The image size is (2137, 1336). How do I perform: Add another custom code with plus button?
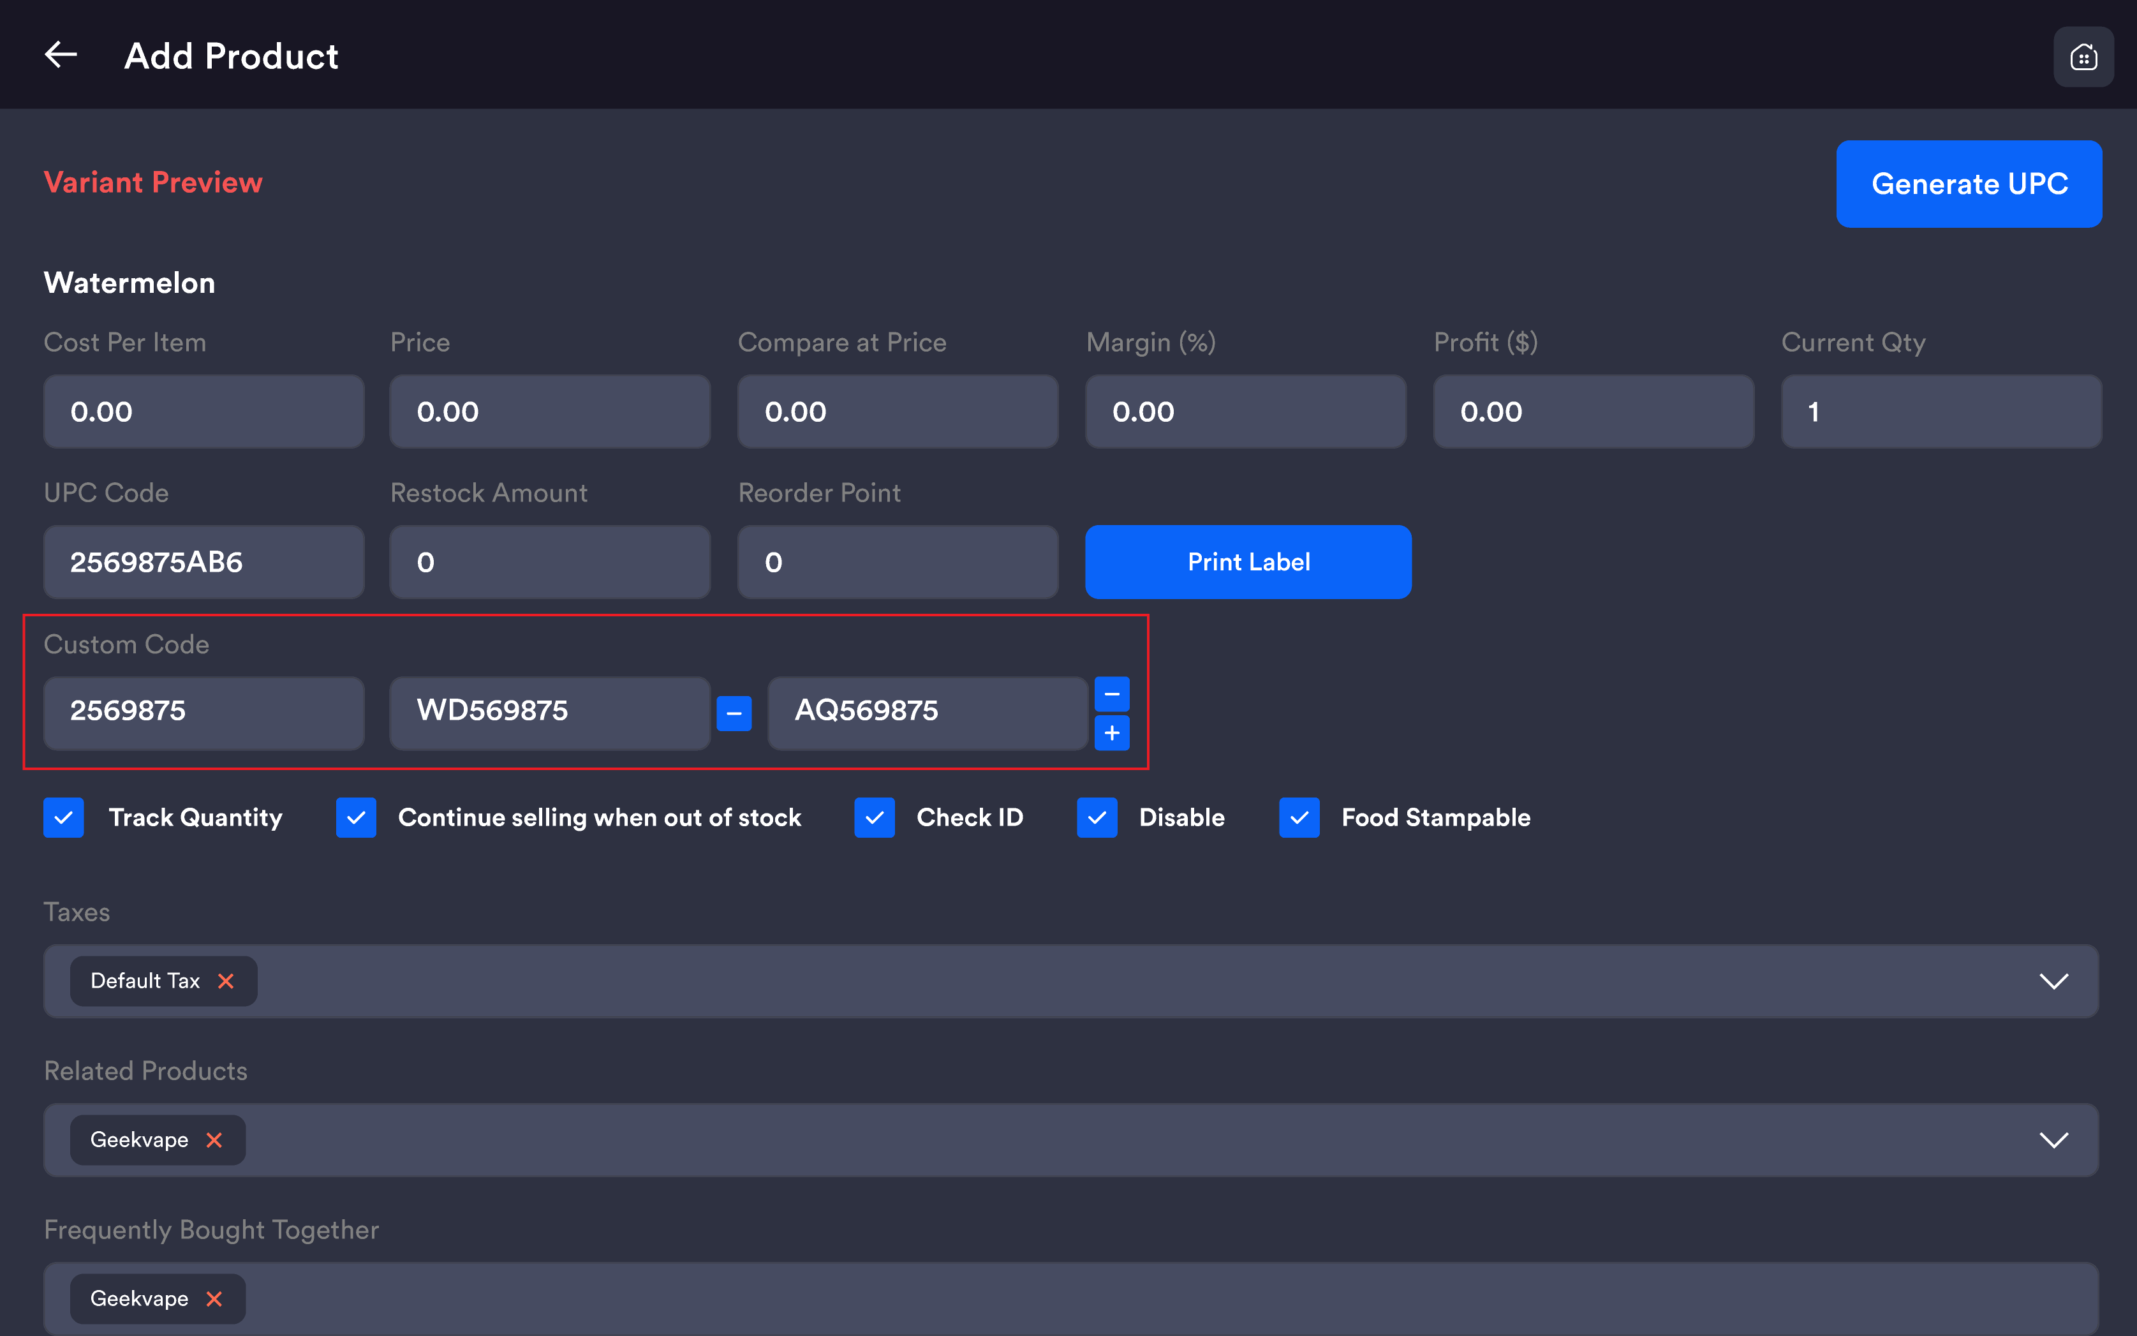tap(1113, 732)
